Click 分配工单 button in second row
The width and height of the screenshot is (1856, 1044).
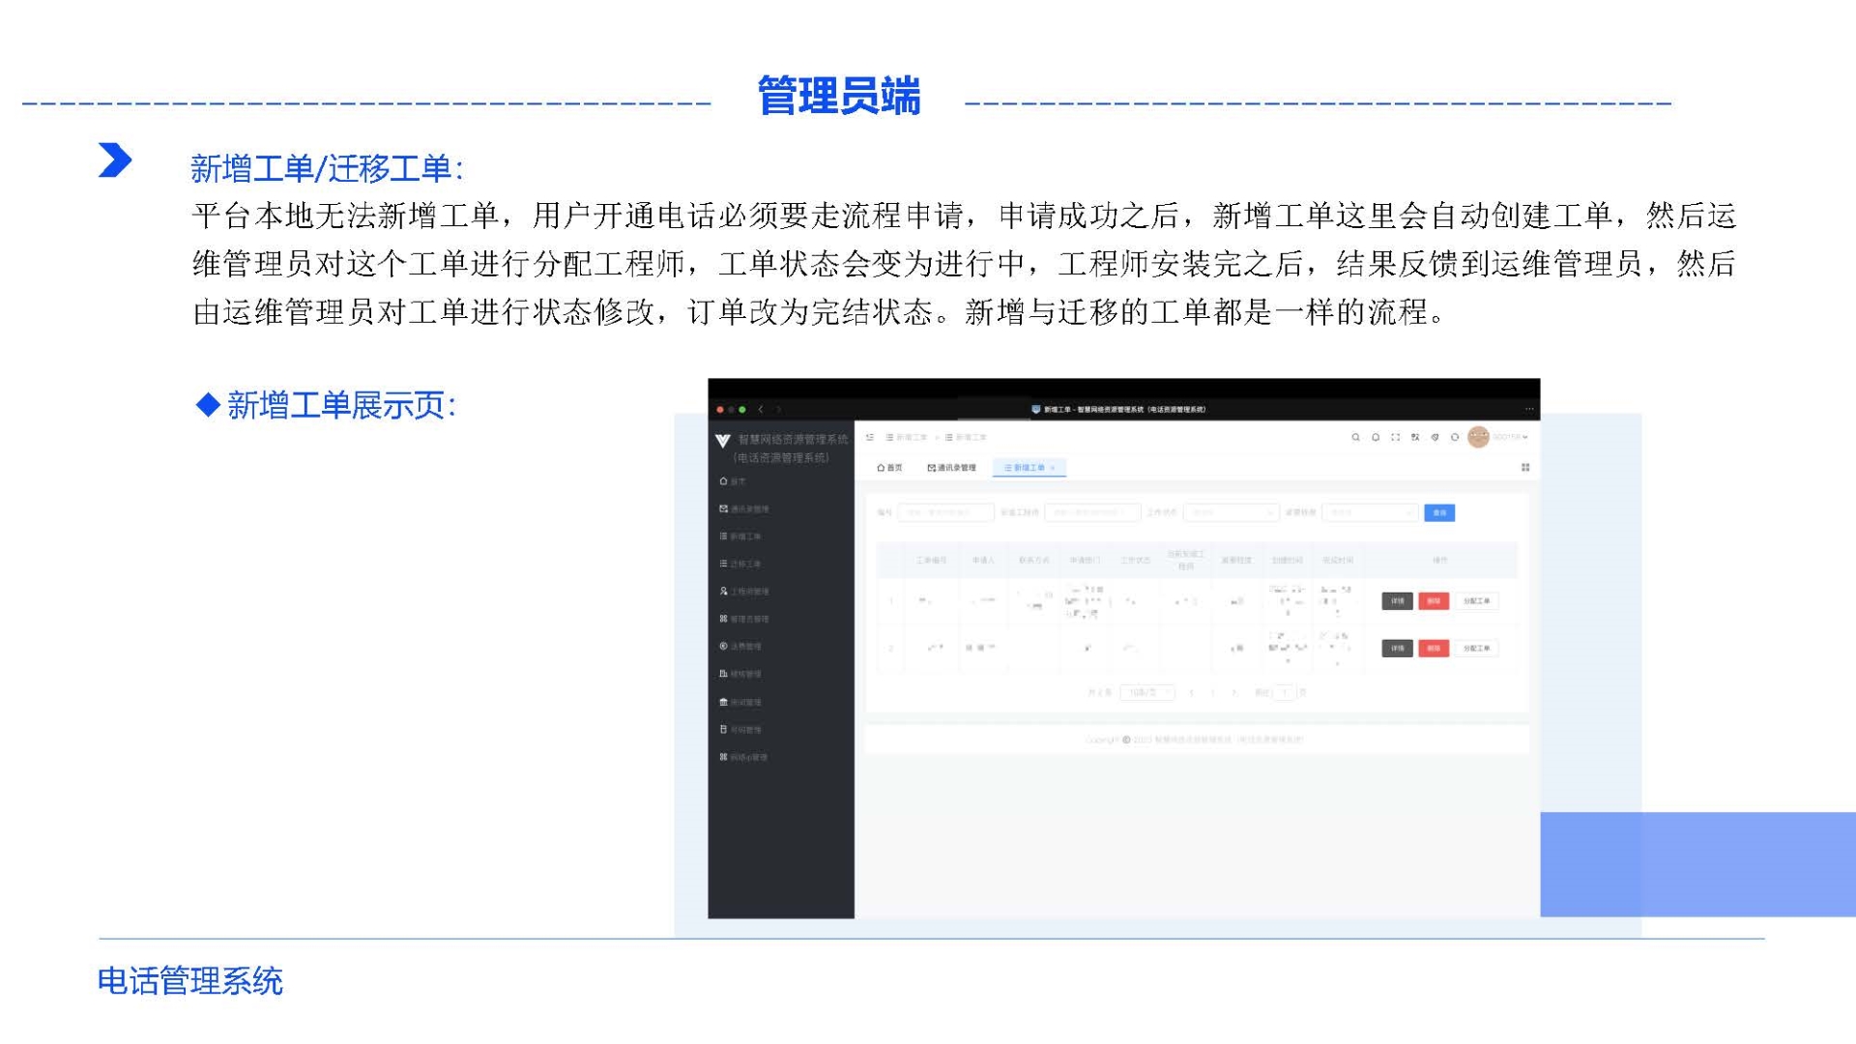1476,649
